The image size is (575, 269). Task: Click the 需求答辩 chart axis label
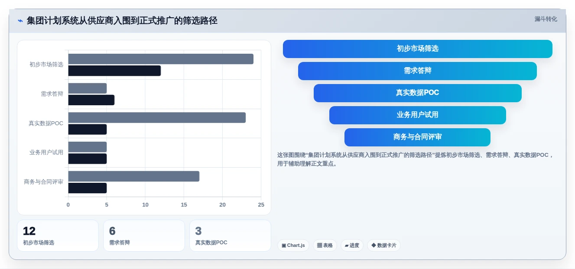(x=52, y=94)
